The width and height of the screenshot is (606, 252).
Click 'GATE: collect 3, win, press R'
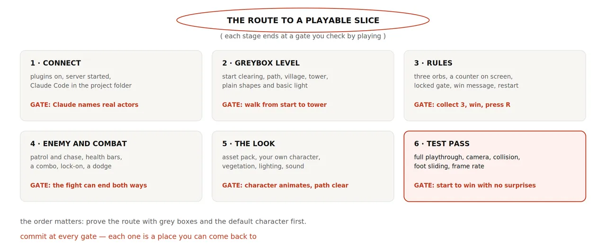point(462,105)
